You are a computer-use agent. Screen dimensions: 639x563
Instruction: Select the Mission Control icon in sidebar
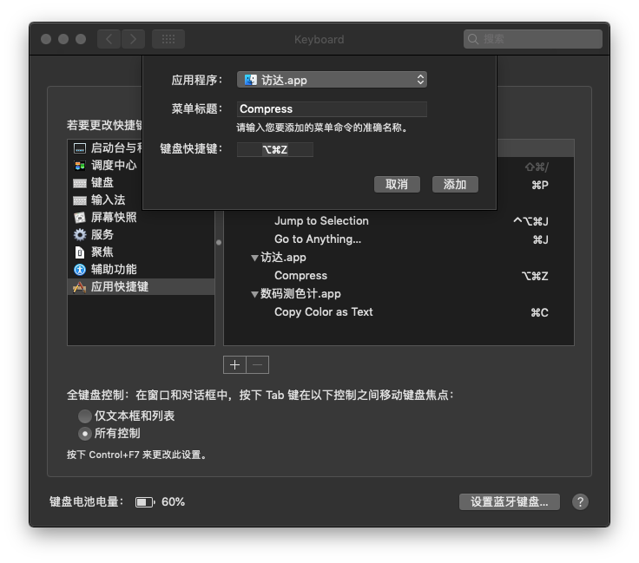[80, 165]
